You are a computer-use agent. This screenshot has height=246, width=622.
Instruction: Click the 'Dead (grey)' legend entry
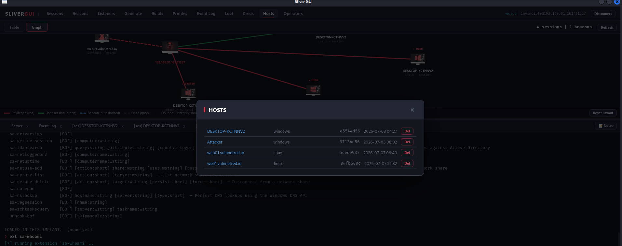(x=136, y=113)
